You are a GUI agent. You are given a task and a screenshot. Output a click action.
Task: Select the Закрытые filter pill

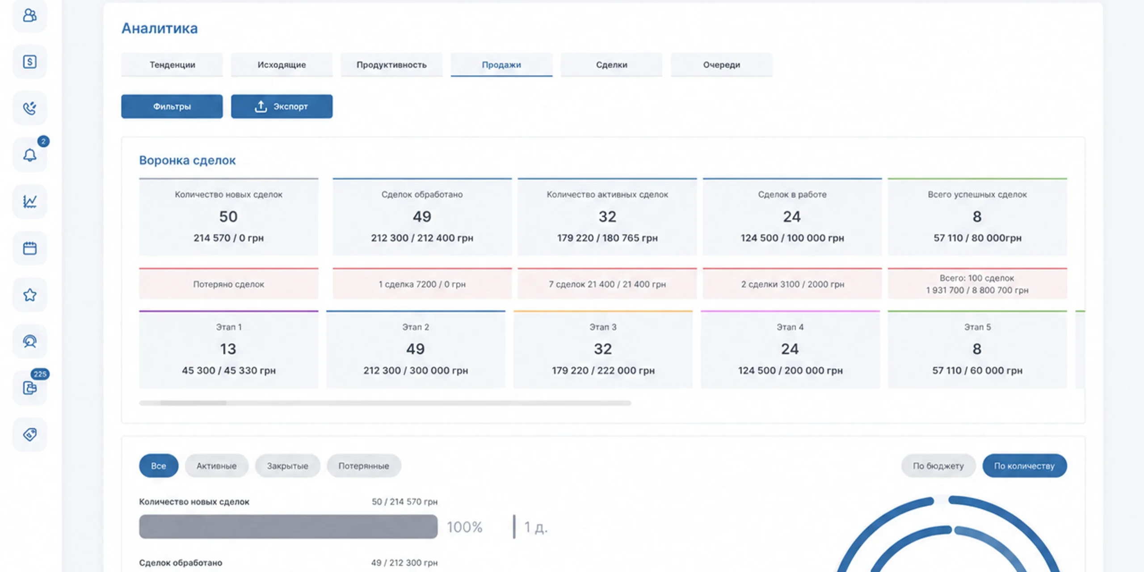[287, 466]
